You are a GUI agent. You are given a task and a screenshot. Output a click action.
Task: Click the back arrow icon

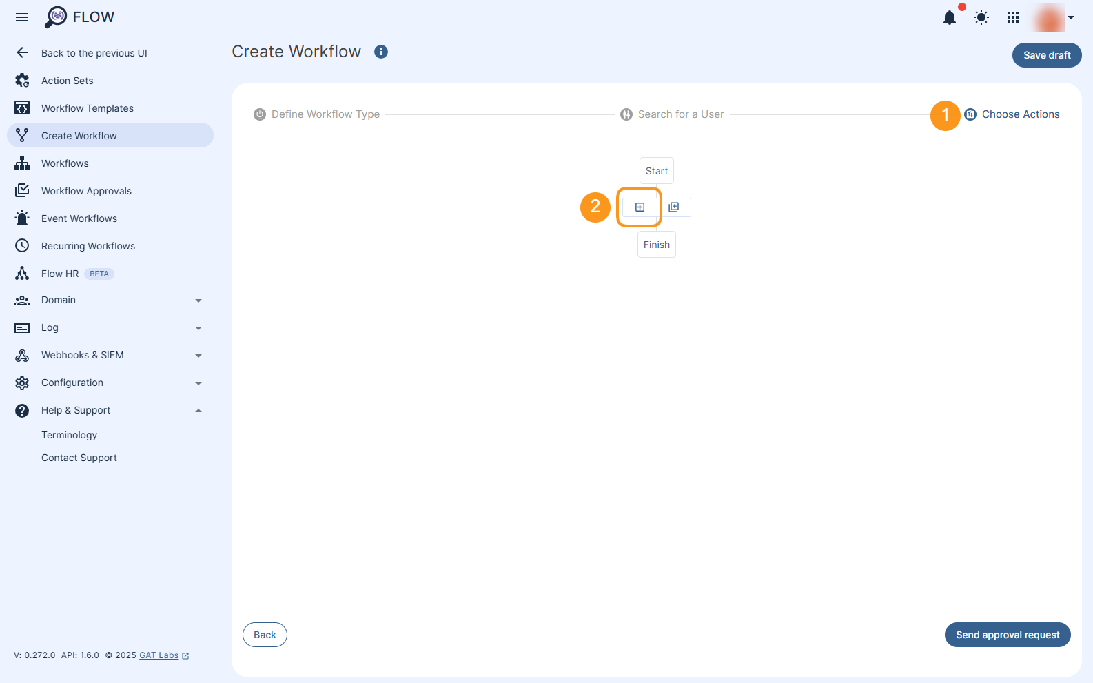pyautogui.click(x=22, y=53)
